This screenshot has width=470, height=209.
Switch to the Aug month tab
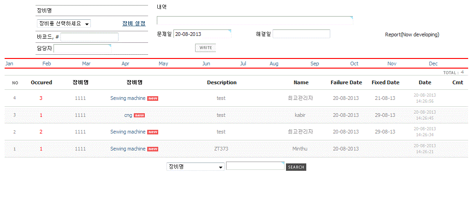(274, 64)
